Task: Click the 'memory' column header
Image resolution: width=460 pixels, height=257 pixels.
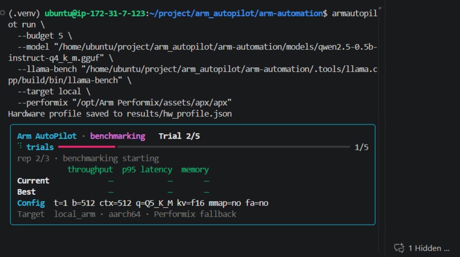Action: [x=195, y=170]
